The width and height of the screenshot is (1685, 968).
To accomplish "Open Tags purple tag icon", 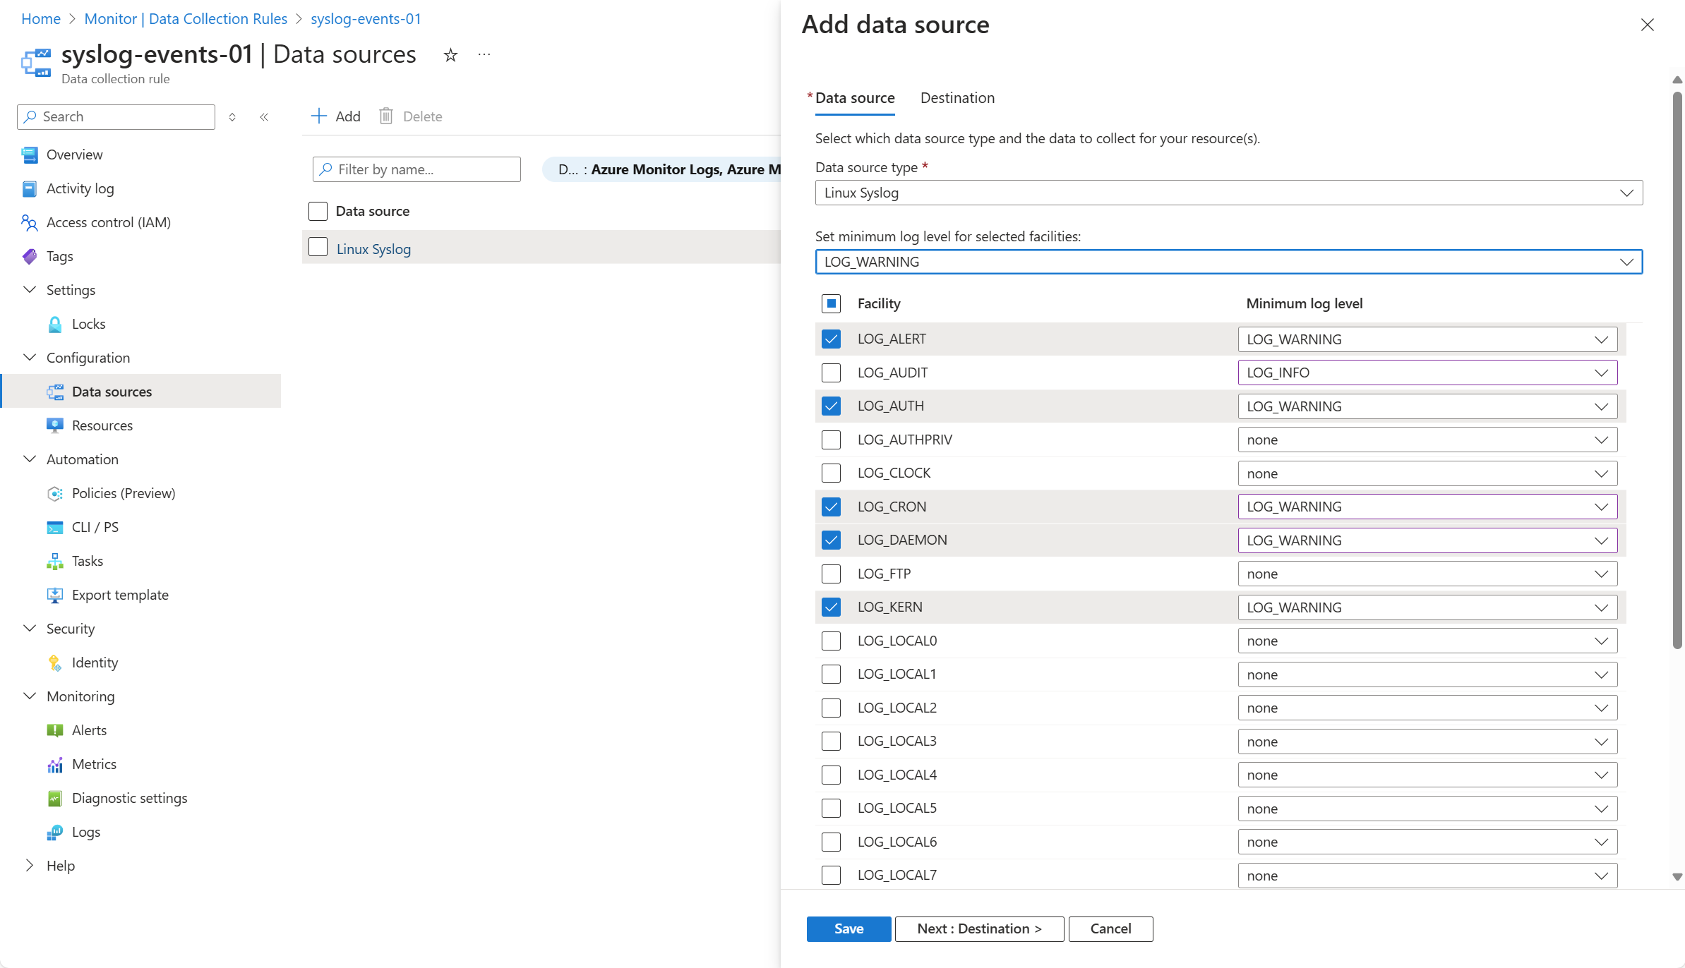I will tap(30, 256).
